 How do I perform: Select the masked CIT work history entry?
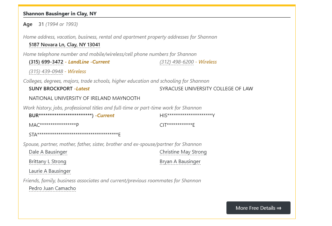pyautogui.click(x=177, y=125)
